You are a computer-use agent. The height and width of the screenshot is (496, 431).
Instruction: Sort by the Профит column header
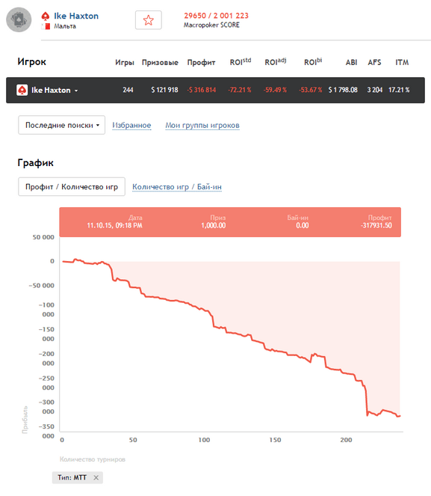point(201,62)
